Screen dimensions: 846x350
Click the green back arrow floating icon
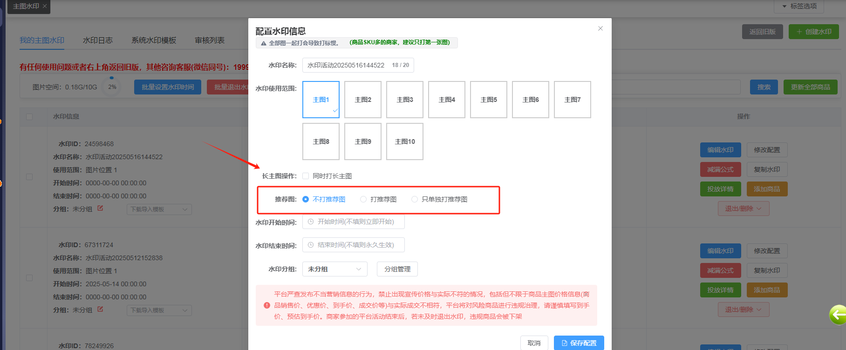838,315
